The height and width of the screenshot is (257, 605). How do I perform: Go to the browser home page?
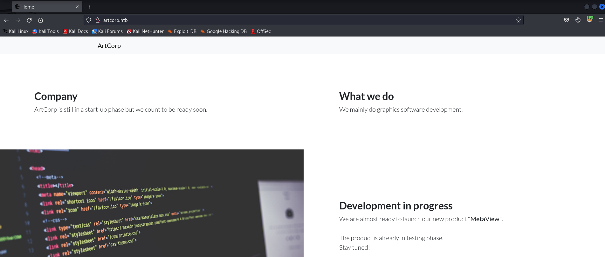pyautogui.click(x=40, y=20)
